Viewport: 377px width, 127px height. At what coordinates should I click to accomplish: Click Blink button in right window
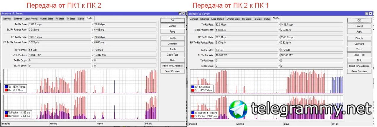pos(359,60)
